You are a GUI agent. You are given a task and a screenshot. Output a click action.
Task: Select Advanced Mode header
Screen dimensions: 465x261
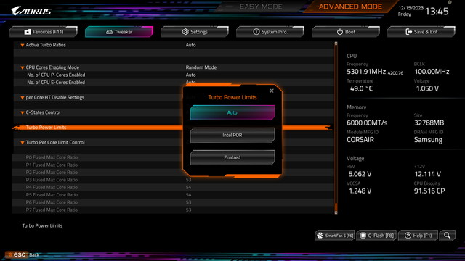350,7
